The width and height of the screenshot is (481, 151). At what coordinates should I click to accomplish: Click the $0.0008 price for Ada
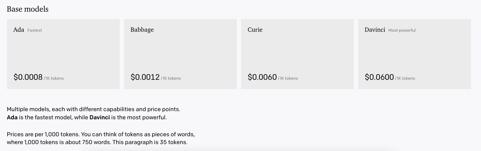[x=28, y=77]
